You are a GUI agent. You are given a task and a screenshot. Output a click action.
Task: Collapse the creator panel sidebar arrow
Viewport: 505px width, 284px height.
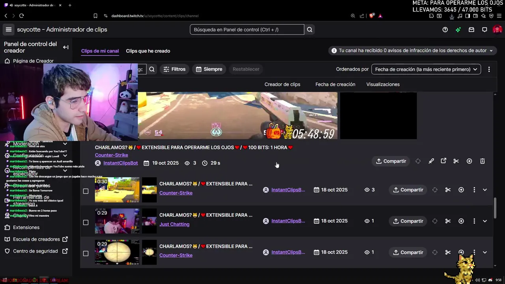(x=65, y=47)
